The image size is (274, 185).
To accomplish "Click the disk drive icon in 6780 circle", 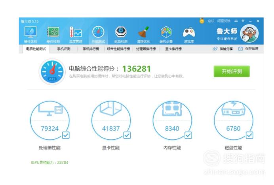I will 233,108.
